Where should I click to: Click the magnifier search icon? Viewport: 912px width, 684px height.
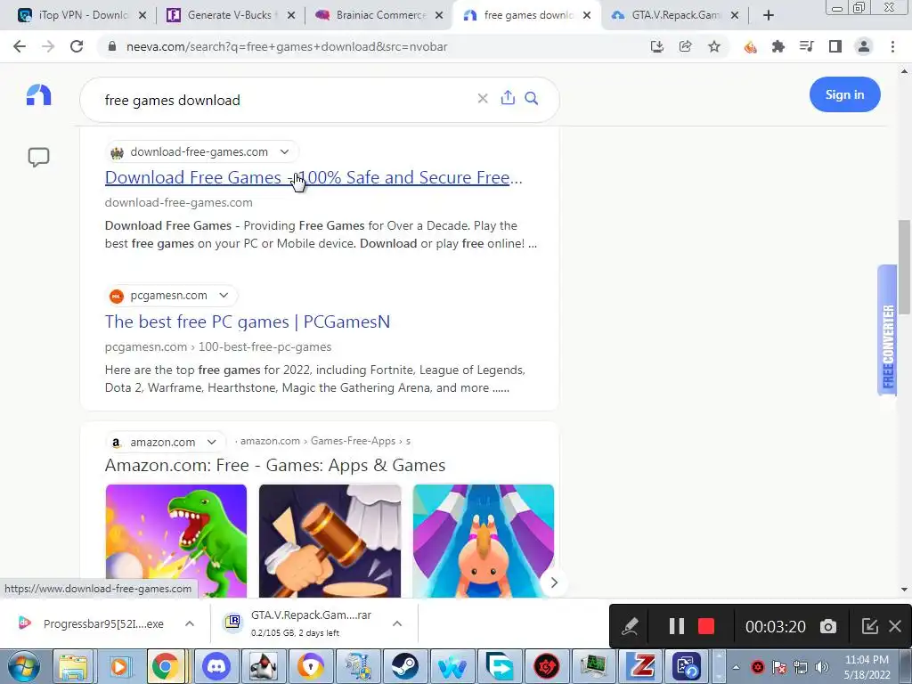pos(532,98)
